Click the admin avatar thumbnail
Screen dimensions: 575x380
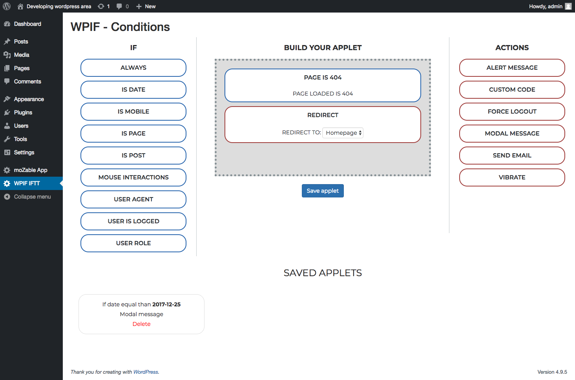point(568,6)
